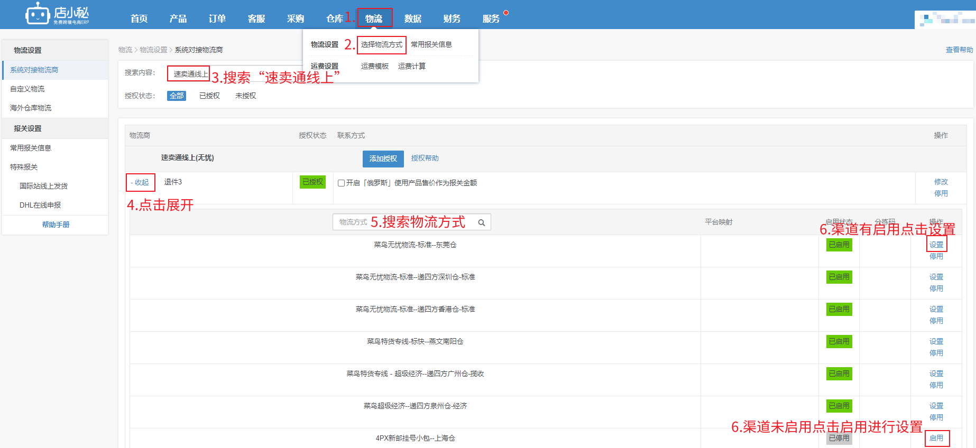Viewport: 976px width, 448px height.
Task: Choose 运费模板 in dropdown menu
Action: point(375,66)
